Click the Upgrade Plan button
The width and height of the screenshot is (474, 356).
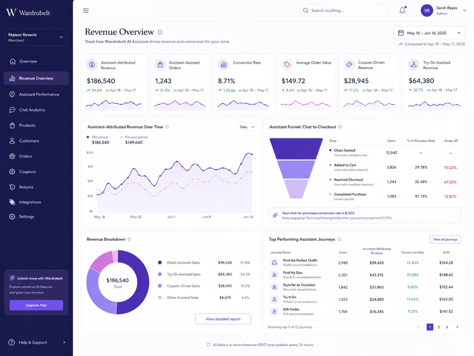click(x=36, y=305)
